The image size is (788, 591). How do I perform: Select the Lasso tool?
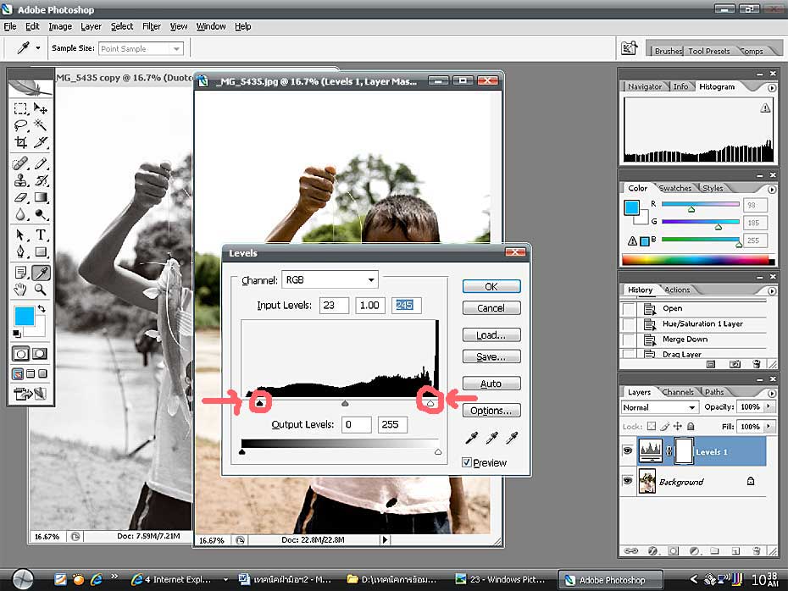[20, 125]
